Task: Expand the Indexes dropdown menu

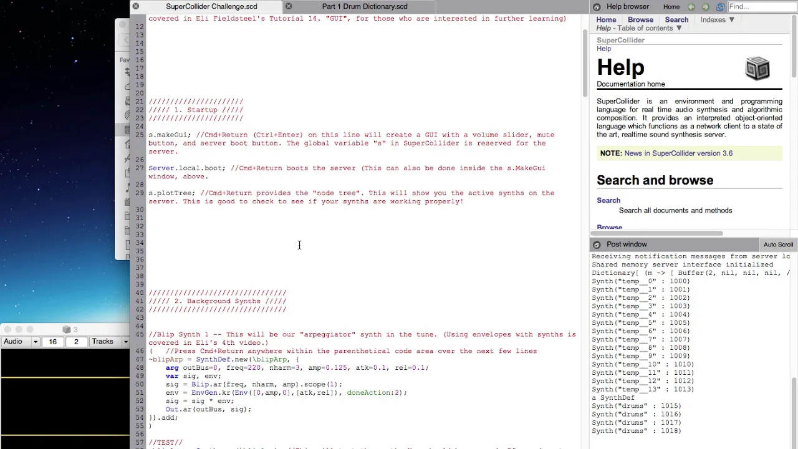Action: point(718,20)
